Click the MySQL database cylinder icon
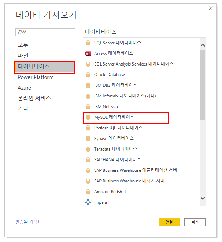Viewport: 222px width, 242px height. (x=88, y=117)
